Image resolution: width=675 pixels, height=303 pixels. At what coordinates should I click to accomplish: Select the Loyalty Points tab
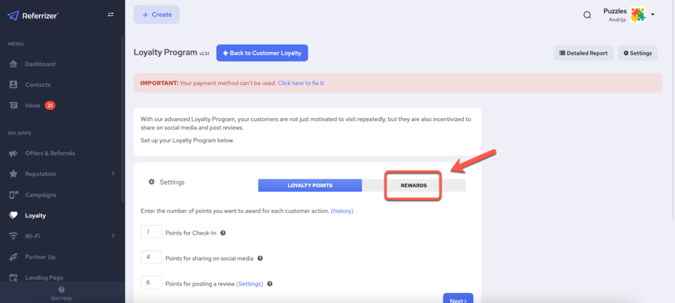pos(310,186)
